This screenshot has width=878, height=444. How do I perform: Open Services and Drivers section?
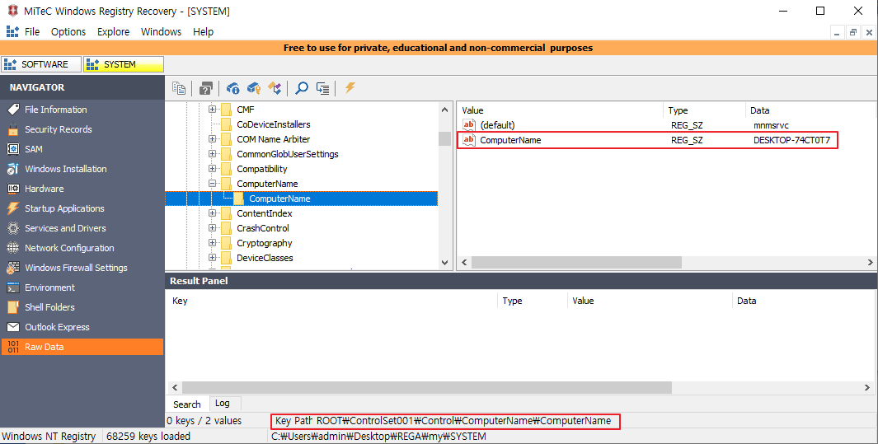[x=82, y=228]
